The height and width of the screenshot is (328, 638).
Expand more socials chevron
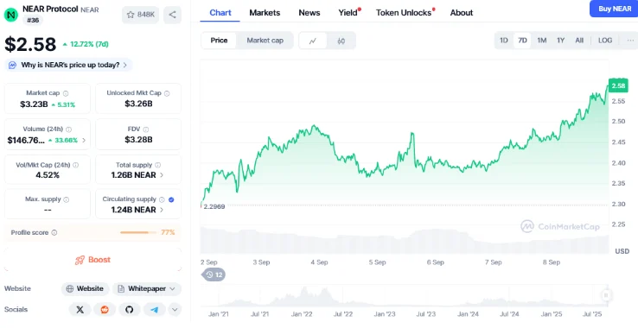click(x=175, y=310)
